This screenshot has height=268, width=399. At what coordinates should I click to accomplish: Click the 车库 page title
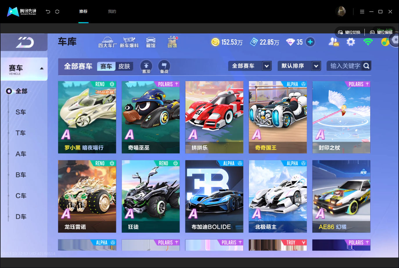(67, 42)
